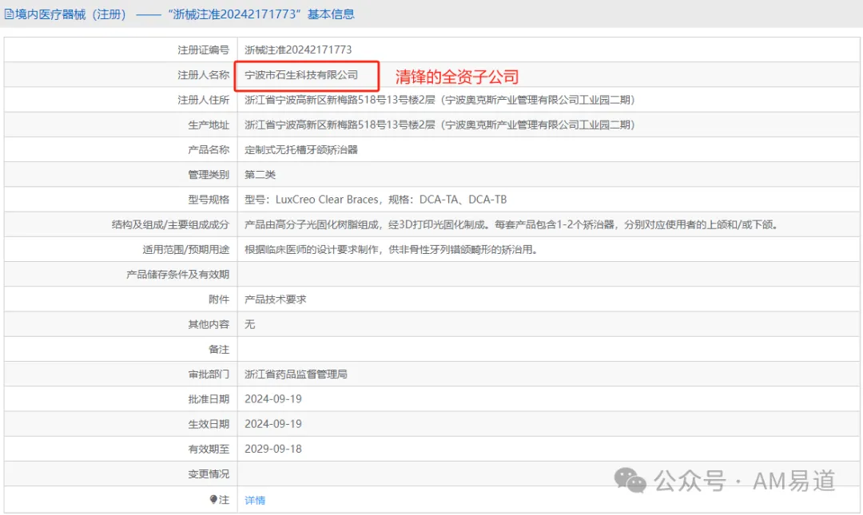Click the 审批部门 label
The image size is (863, 515).
tap(209, 374)
